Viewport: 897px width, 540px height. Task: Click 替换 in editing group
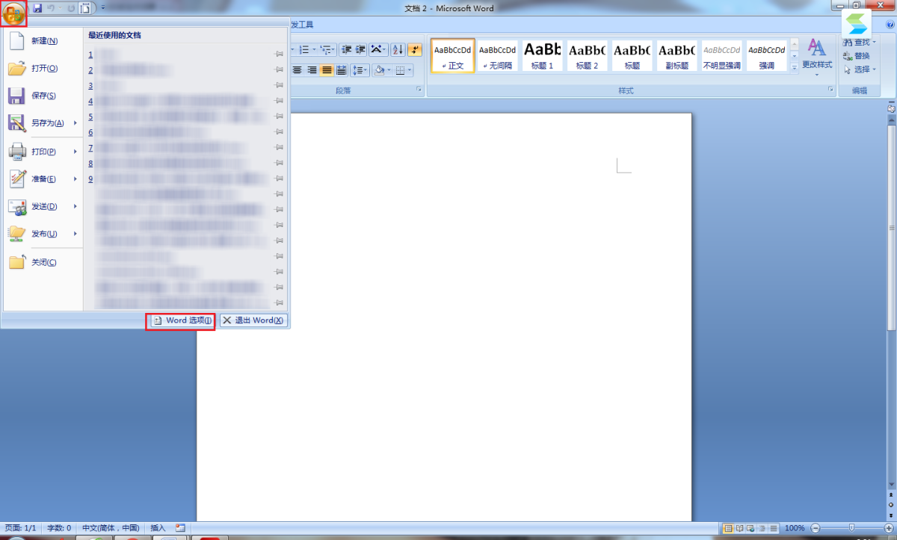[x=857, y=56]
